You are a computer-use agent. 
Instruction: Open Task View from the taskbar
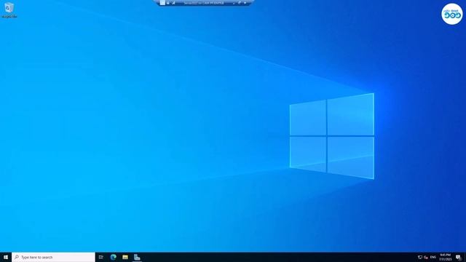coord(101,257)
